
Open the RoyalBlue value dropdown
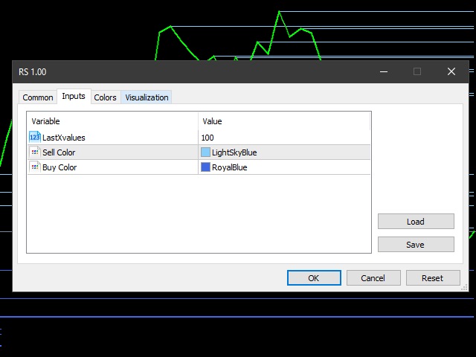coord(284,167)
